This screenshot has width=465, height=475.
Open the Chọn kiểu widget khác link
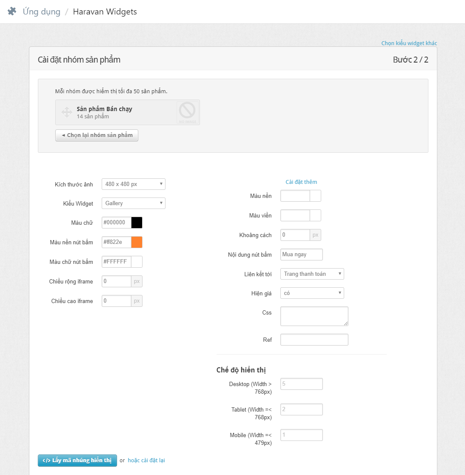point(409,43)
